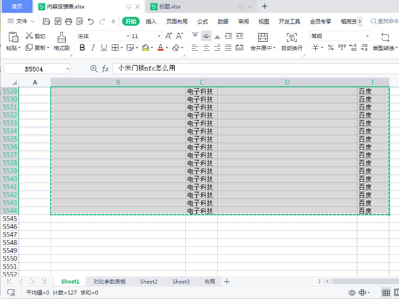The width and height of the screenshot is (399, 299).
Task: Click the Format Painter (格式刷) icon
Action: click(x=61, y=37)
